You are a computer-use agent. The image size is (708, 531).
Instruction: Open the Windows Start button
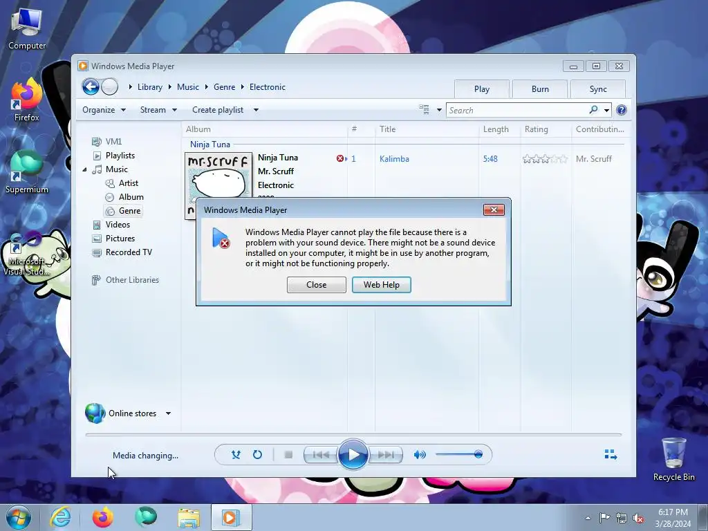pyautogui.click(x=19, y=517)
